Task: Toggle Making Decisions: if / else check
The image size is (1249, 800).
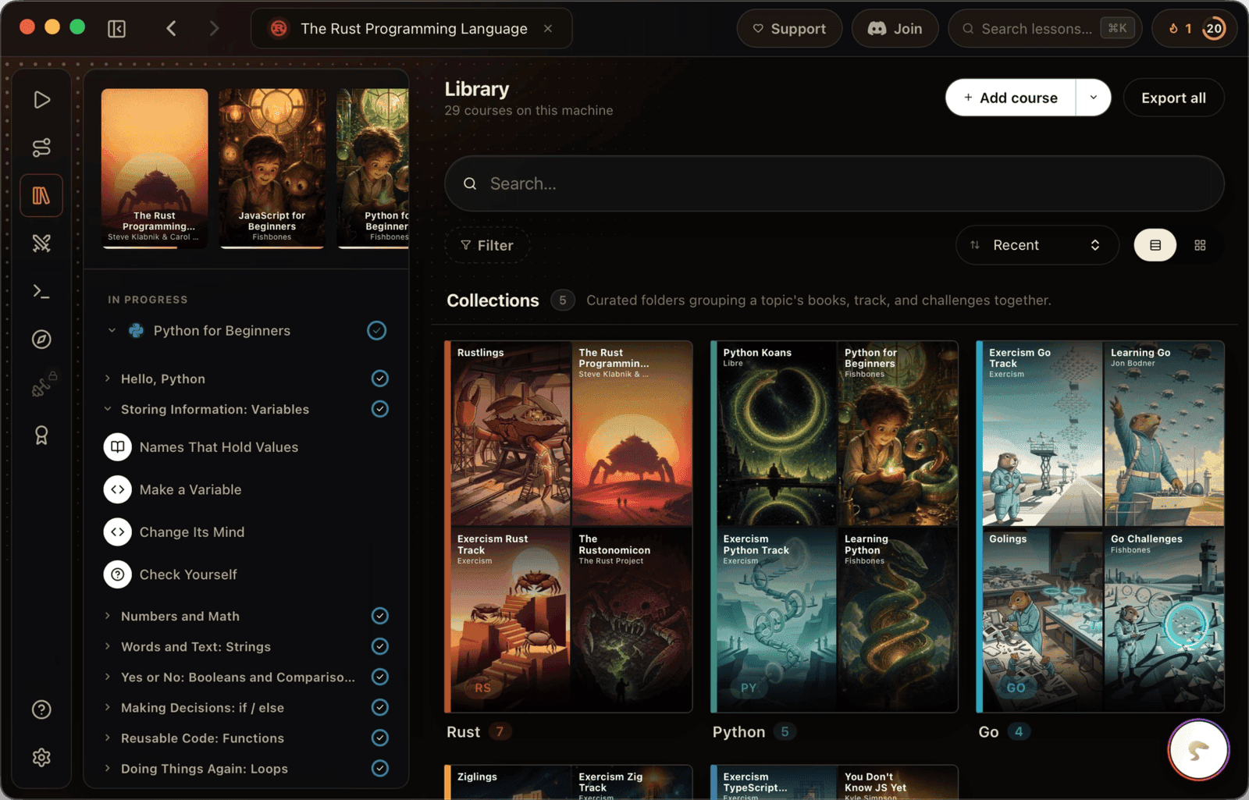Action: 380,707
